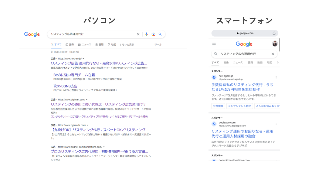The width and height of the screenshot is (312, 186).
Task: Tap the http://www.net-agent.jp URL text
Action: 231,79
